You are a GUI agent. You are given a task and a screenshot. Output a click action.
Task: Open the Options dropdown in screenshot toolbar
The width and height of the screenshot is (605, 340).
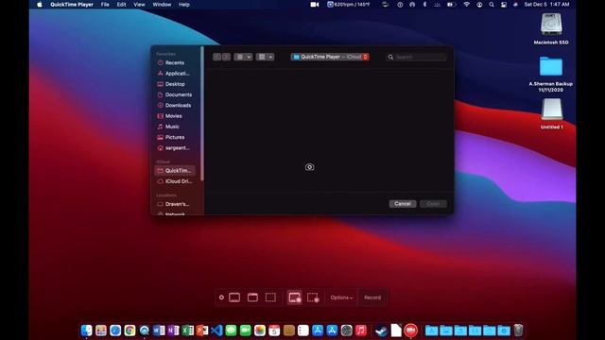(341, 297)
